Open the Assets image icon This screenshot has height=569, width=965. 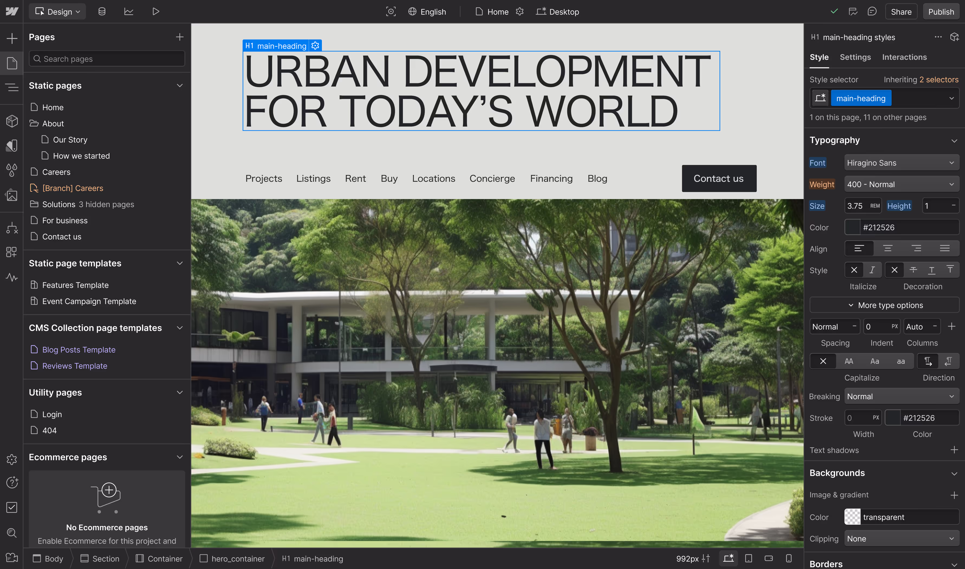[12, 195]
